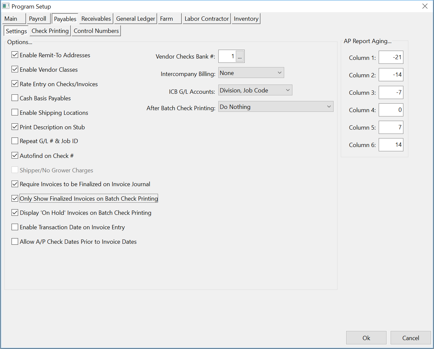Switch to the Farm tab
The width and height of the screenshot is (434, 349).
pyautogui.click(x=170, y=19)
